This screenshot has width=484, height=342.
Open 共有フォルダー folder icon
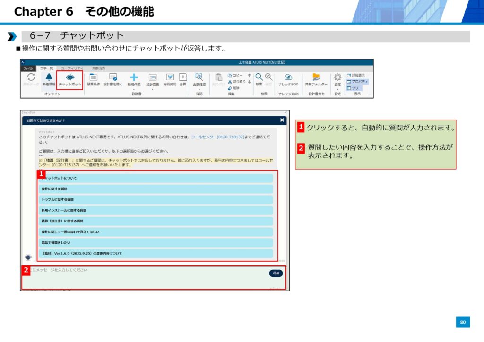coord(316,78)
